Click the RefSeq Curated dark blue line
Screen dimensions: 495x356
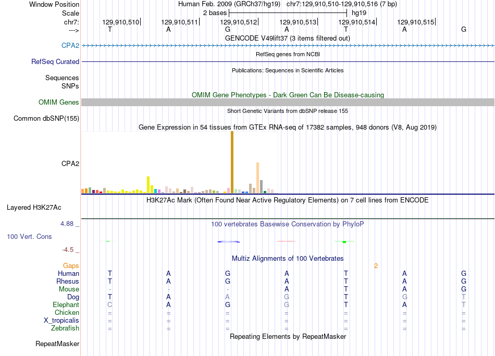tap(288, 61)
